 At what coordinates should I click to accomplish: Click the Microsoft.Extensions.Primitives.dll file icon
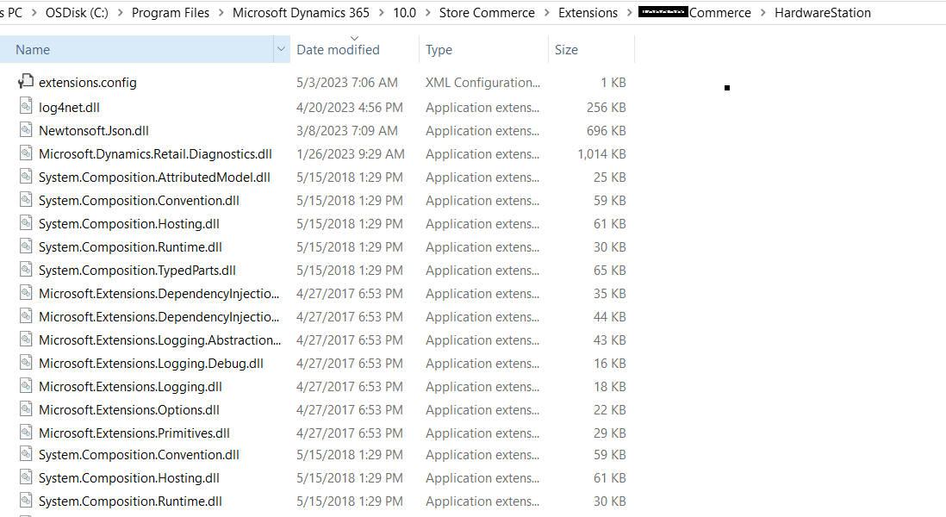[25, 432]
